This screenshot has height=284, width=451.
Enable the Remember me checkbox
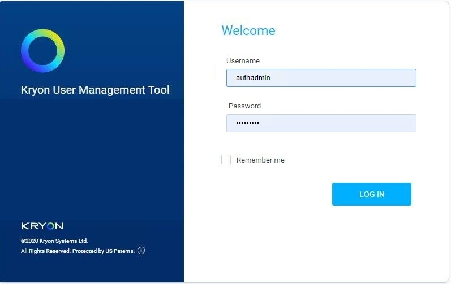pos(226,160)
